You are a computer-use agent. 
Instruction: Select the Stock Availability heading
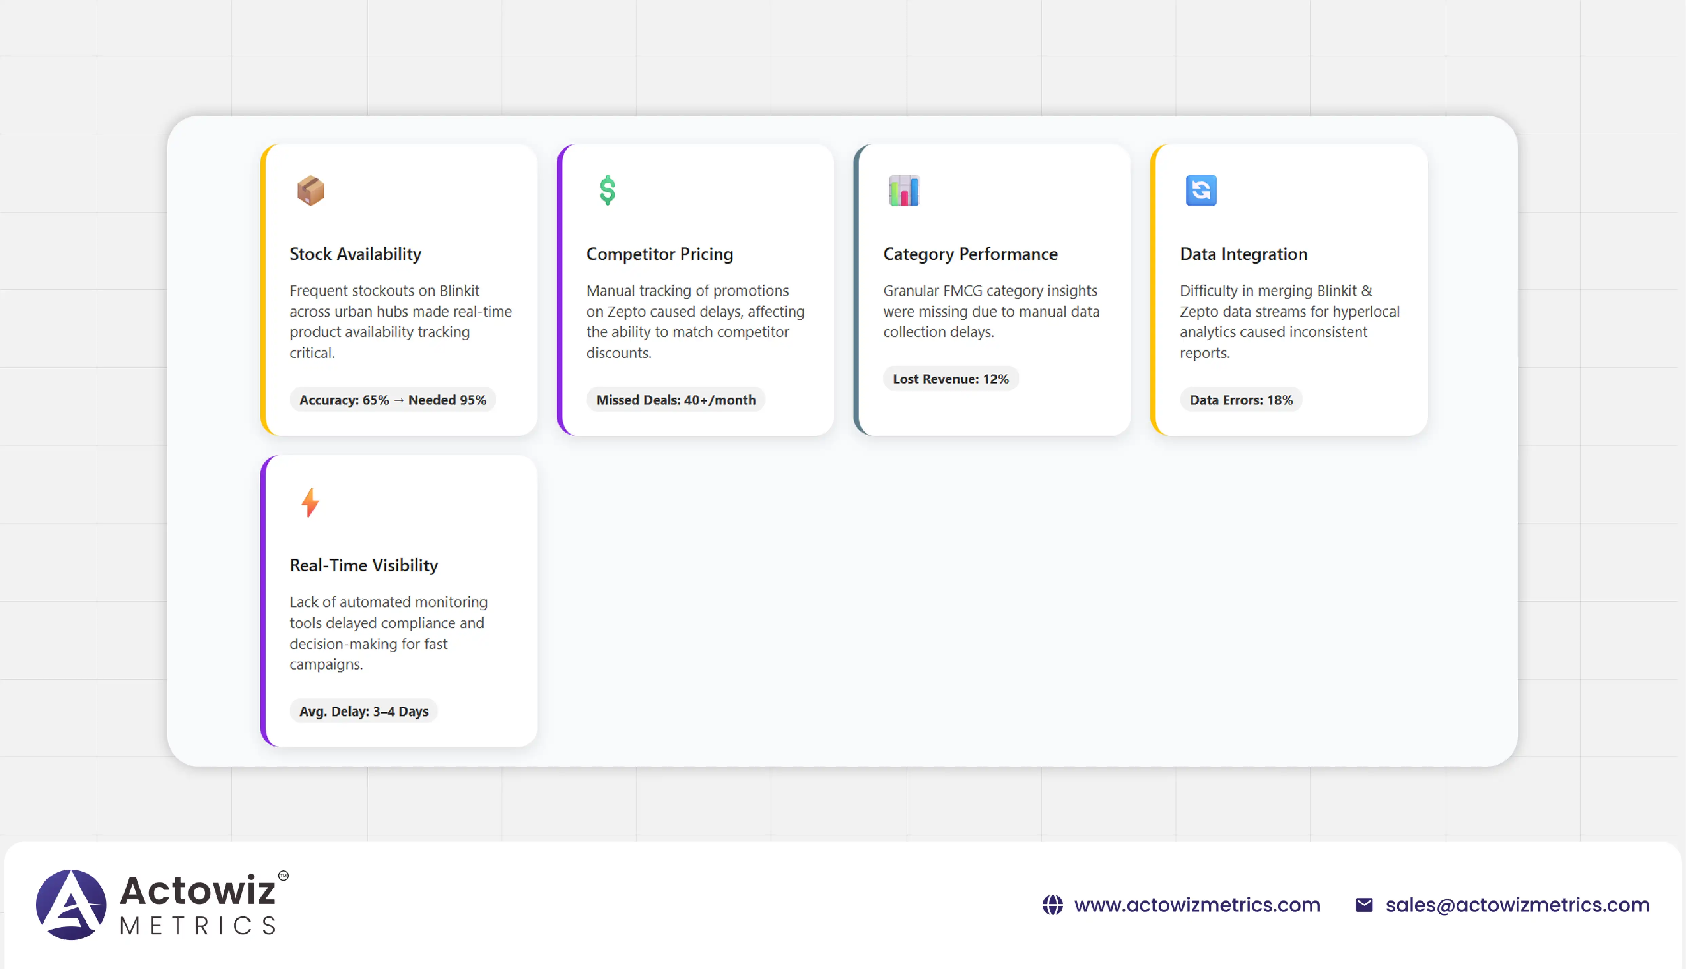(355, 253)
